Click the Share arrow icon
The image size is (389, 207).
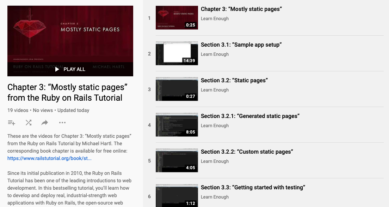point(45,123)
